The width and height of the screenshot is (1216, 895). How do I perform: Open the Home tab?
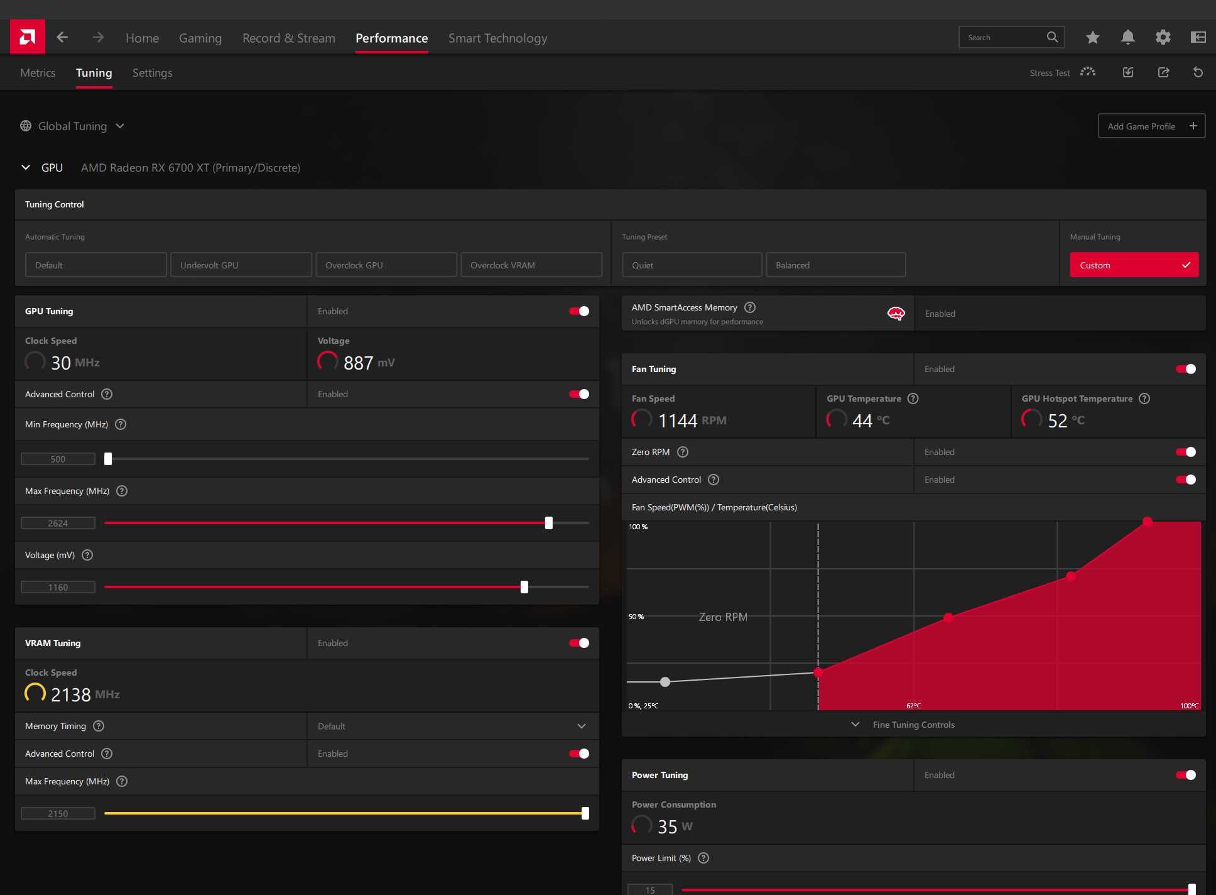coord(142,38)
